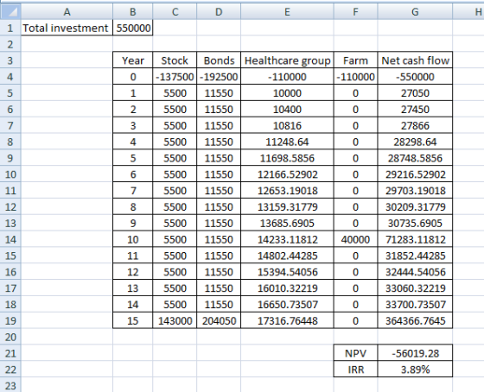Viewport: 484px width, 392px height.
Task: Click the Net cash flow value 27050
Action: [x=415, y=93]
